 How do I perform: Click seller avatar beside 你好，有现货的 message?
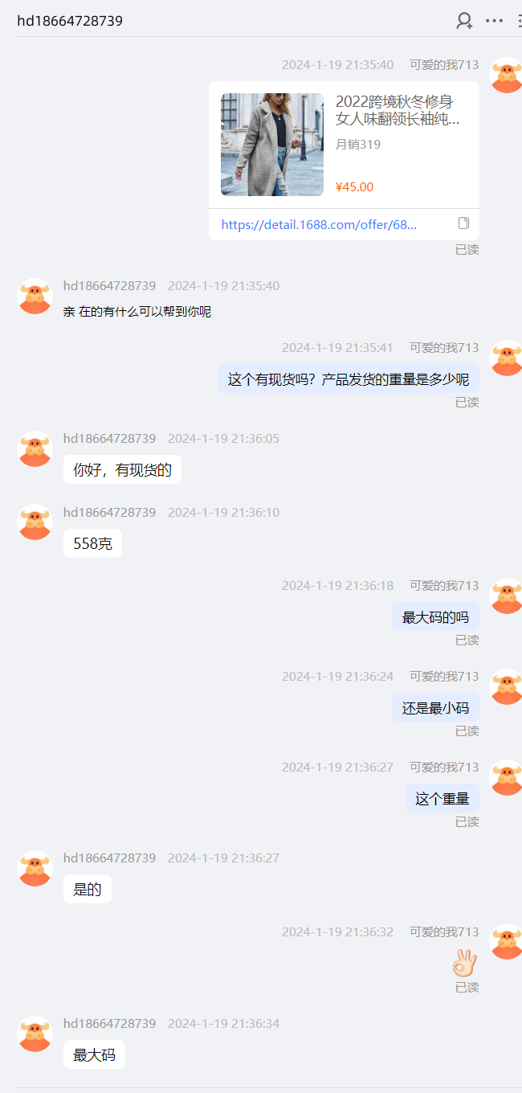(x=35, y=448)
